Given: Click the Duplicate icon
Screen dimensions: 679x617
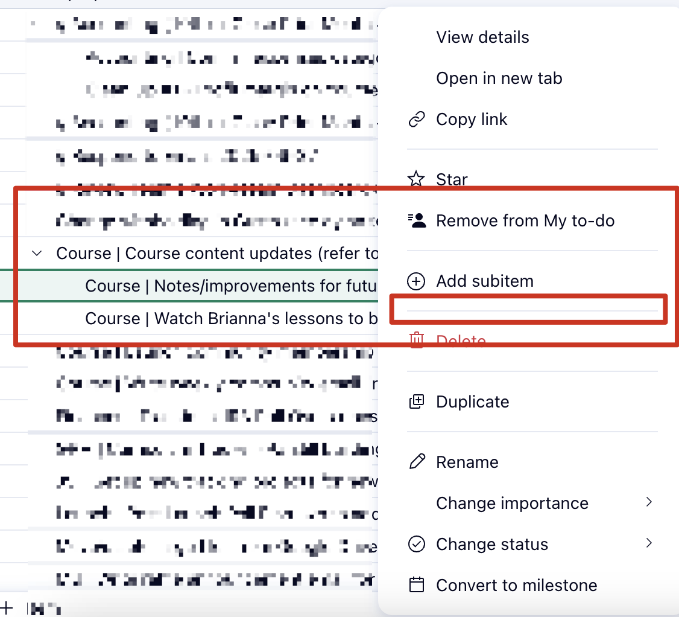Looking at the screenshot, I should pos(417,401).
